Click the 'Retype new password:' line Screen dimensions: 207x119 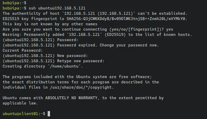point(53,61)
